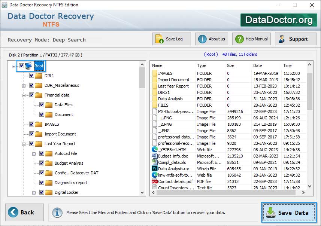The image size is (321, 226).
Task: Click the Edge icon beside knw-ntfs-soft-tb
Action: tap(155, 175)
